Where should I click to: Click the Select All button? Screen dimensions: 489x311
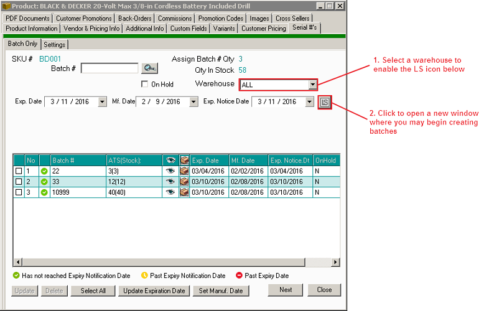pos(93,290)
